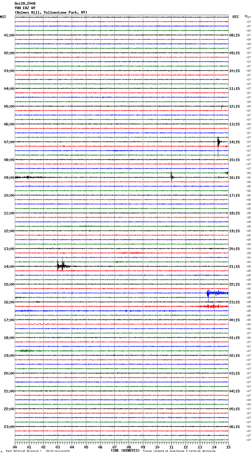Screen dimensions: 252x455
Task: Select the 23:00 MST time label
Action: pos(9,427)
